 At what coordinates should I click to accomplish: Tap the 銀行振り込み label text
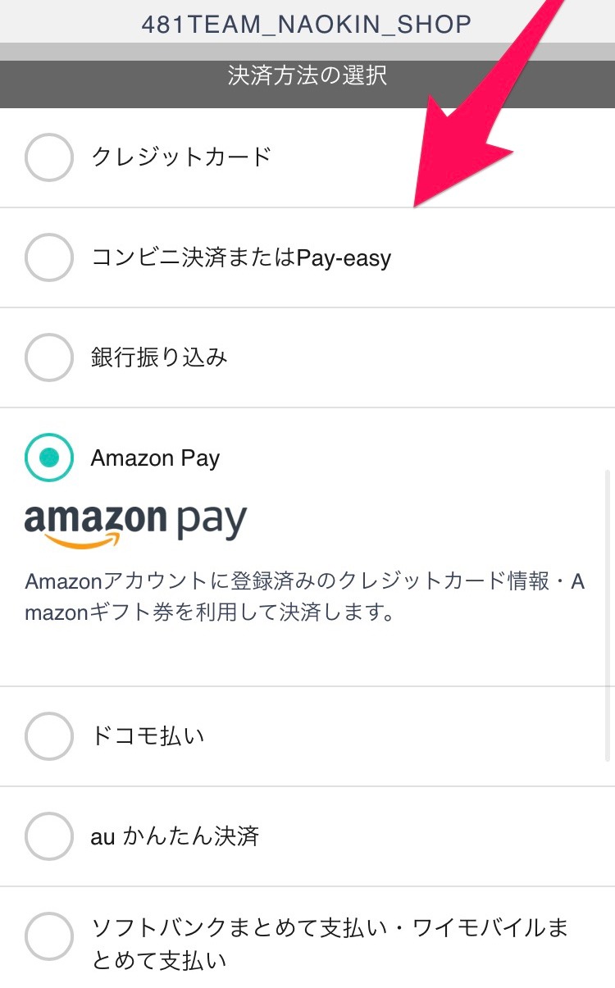coord(159,357)
